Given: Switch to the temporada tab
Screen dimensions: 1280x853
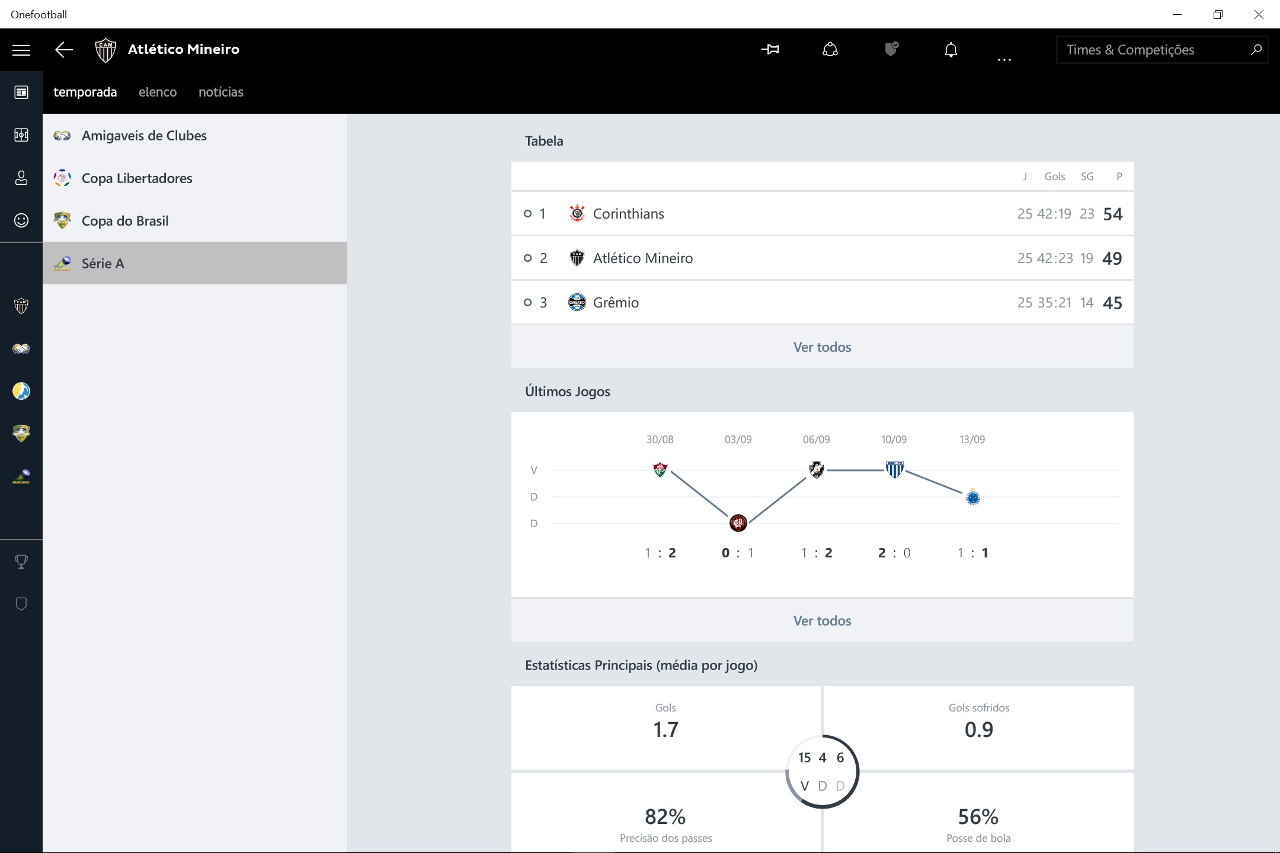Looking at the screenshot, I should pos(85,92).
